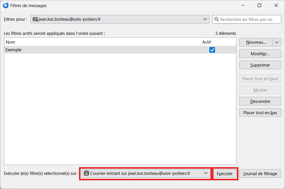285x189 pixels.
Task: Click Placer tout en bas
Action: coord(260,112)
